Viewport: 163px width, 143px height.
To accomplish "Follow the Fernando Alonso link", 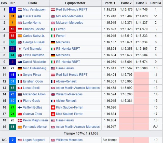I will point(35,127).
